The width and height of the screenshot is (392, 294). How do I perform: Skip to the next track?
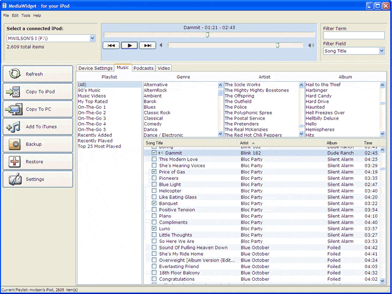(x=147, y=46)
